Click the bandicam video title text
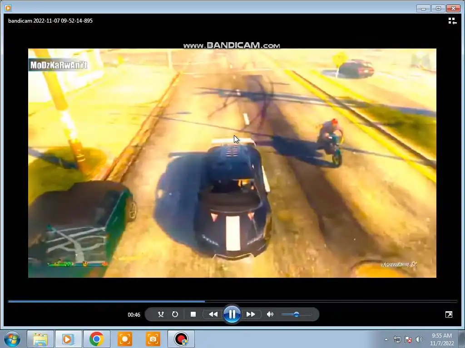 50,21
